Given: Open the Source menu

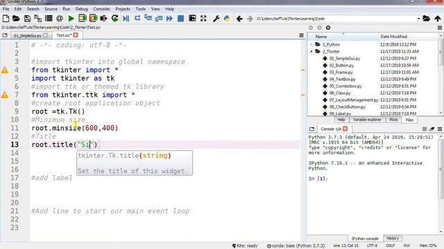Looking at the screenshot, I should pos(51,9).
